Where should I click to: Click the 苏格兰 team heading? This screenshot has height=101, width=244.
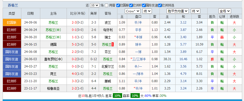click(13, 5)
